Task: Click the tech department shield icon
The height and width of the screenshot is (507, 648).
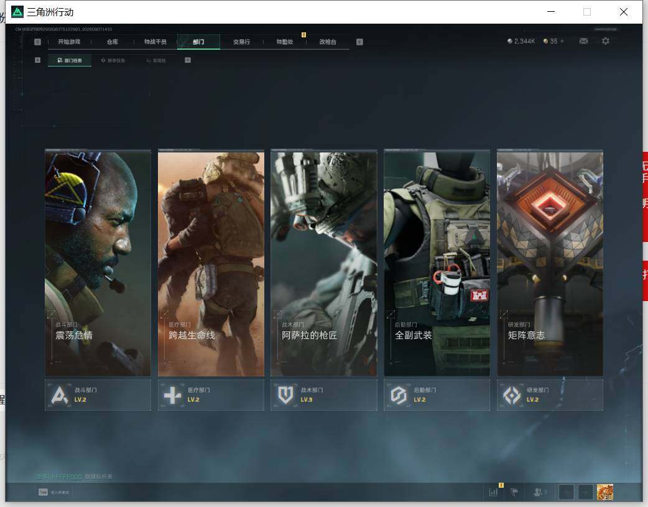Action: (285, 396)
